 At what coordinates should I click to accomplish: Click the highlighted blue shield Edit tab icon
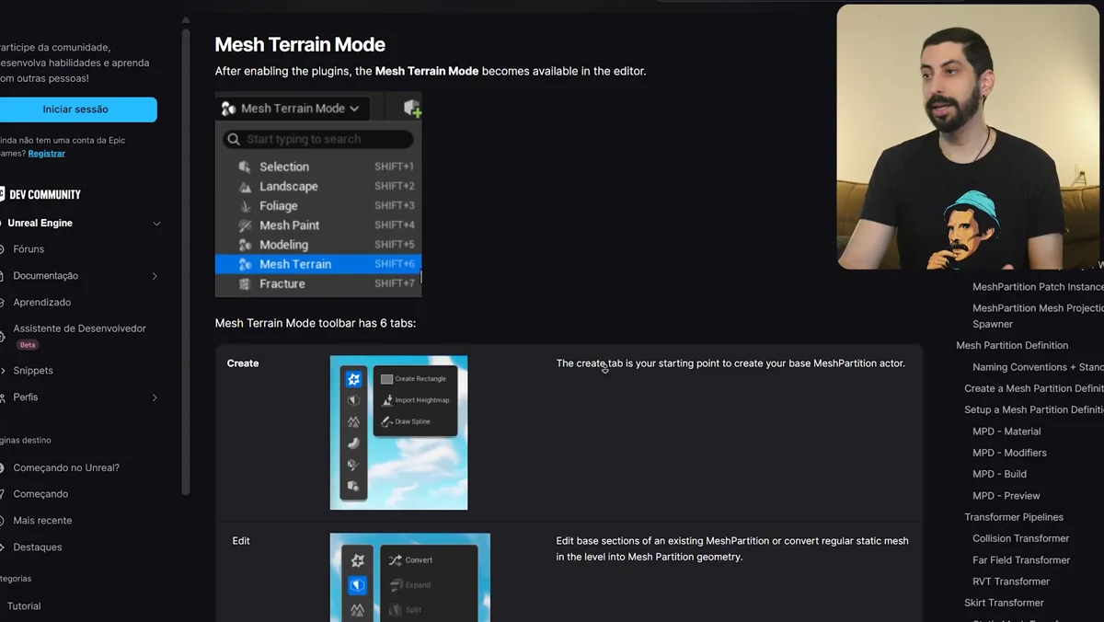coord(357,584)
